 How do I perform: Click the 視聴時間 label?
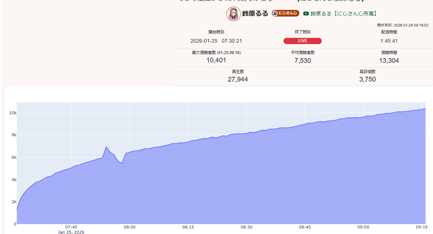(389, 53)
